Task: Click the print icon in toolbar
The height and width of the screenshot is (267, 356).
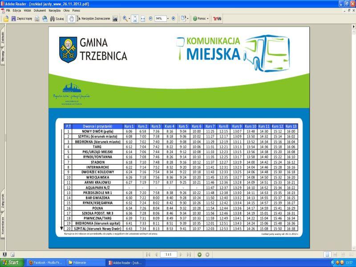Action: 37,19
